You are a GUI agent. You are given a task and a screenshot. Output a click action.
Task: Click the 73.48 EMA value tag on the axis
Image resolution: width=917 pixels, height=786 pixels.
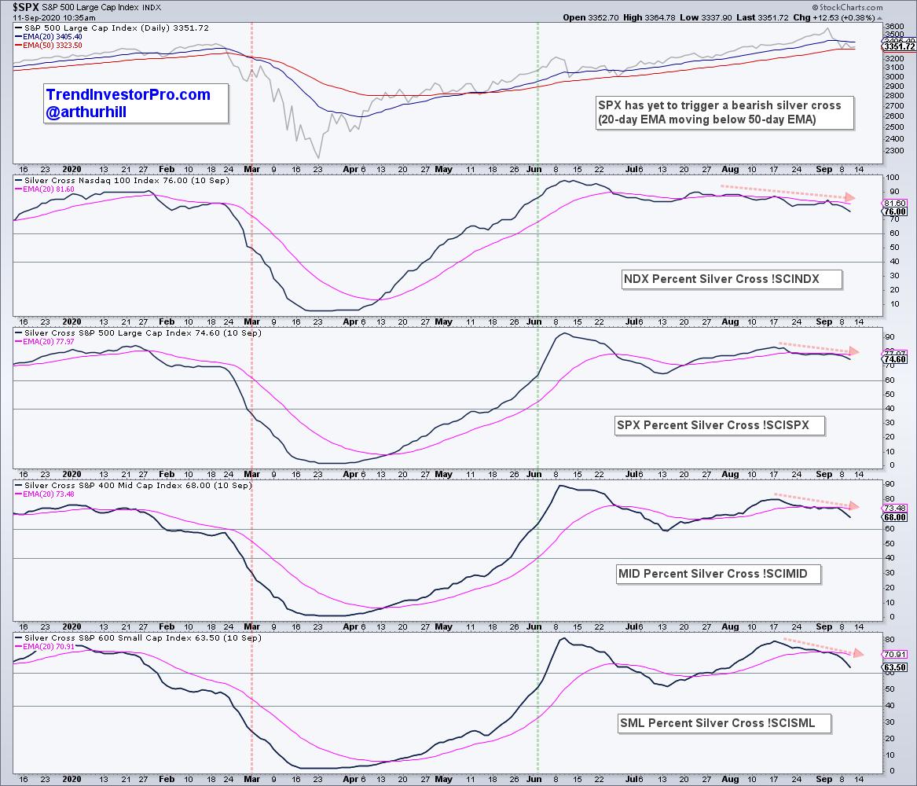895,509
